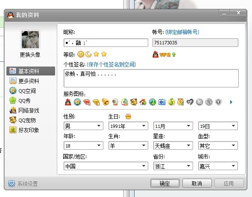Select the 基本资料 tab
The height and width of the screenshot is (197, 252).
coord(31,71)
